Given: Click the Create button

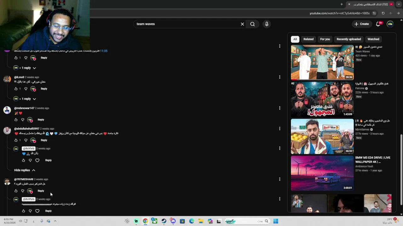Looking at the screenshot, I should (361, 24).
